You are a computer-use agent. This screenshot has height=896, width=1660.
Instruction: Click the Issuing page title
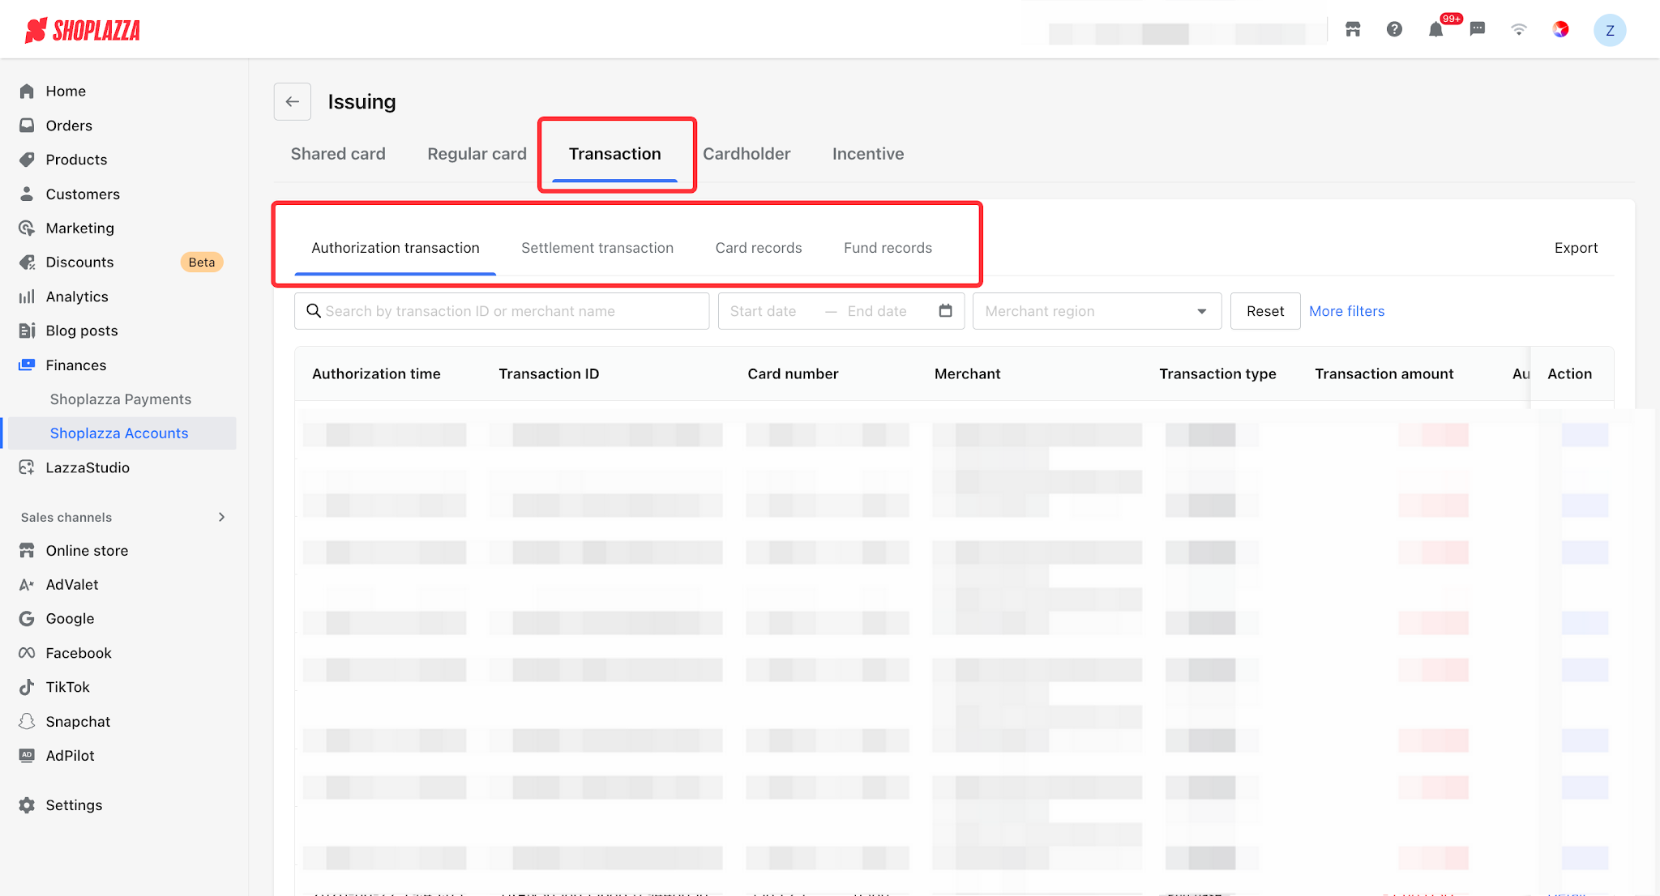(362, 102)
